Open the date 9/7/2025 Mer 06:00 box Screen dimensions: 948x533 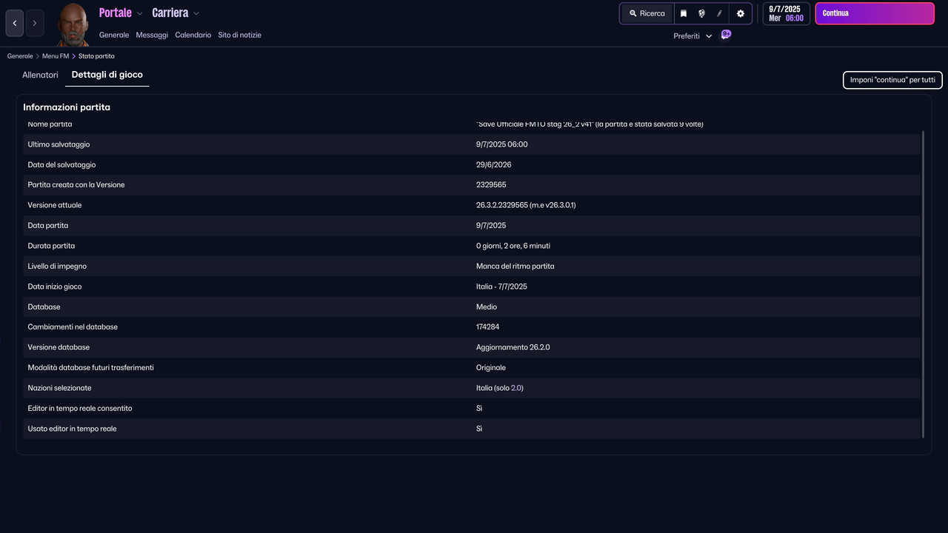(x=786, y=13)
